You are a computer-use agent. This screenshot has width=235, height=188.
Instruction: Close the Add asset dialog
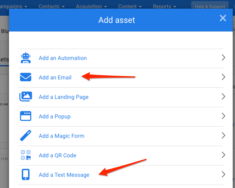pos(223,18)
